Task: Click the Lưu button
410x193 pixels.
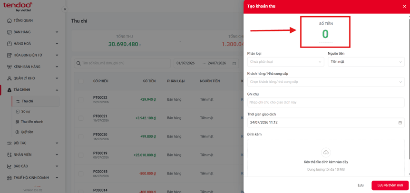Action: click(361, 185)
